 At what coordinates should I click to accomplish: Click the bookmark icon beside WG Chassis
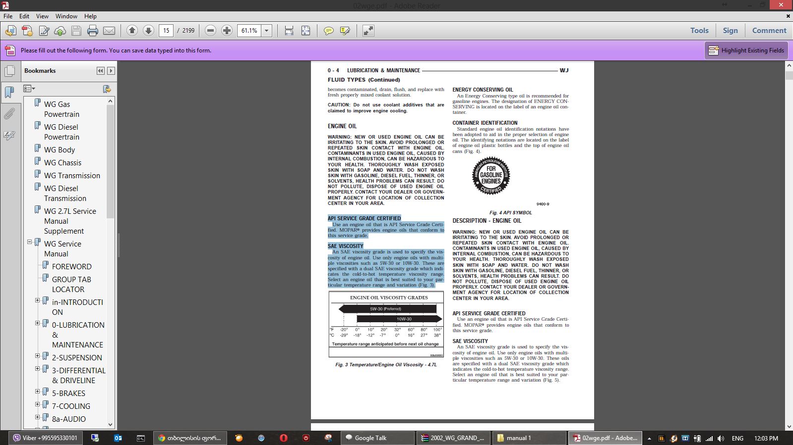(38, 161)
